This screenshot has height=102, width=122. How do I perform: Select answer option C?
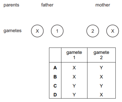click(55, 86)
